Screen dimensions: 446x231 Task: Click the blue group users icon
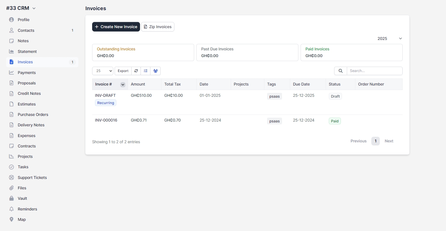(x=156, y=71)
